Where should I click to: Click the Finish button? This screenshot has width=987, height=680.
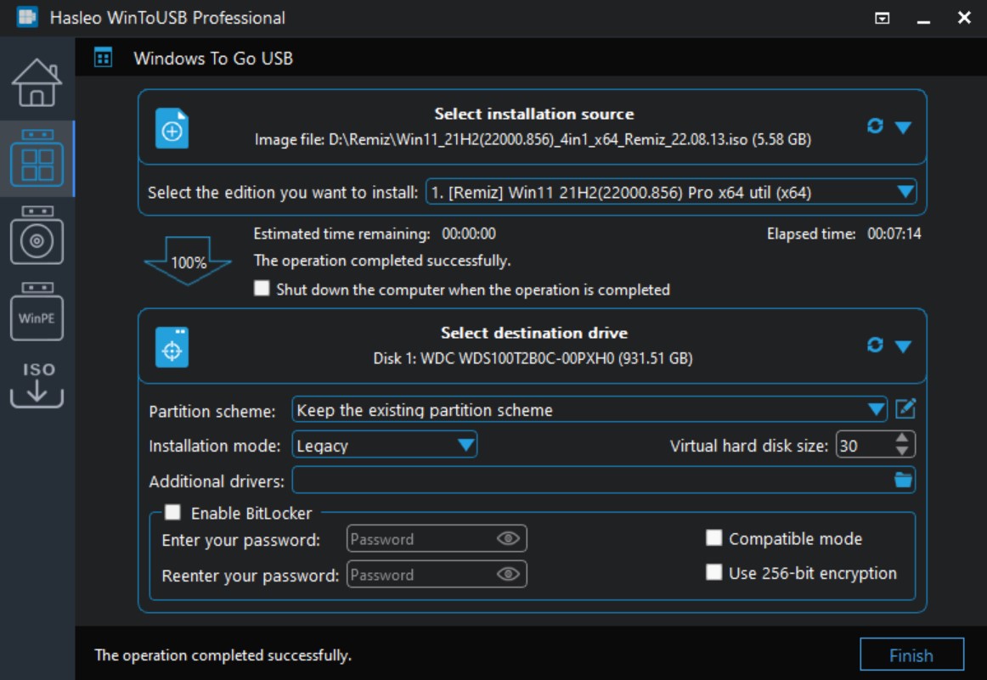(x=911, y=655)
